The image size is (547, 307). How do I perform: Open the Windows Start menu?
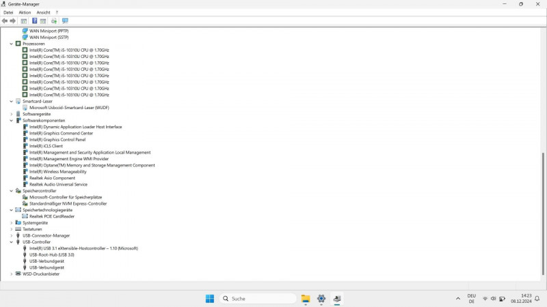[210, 299]
